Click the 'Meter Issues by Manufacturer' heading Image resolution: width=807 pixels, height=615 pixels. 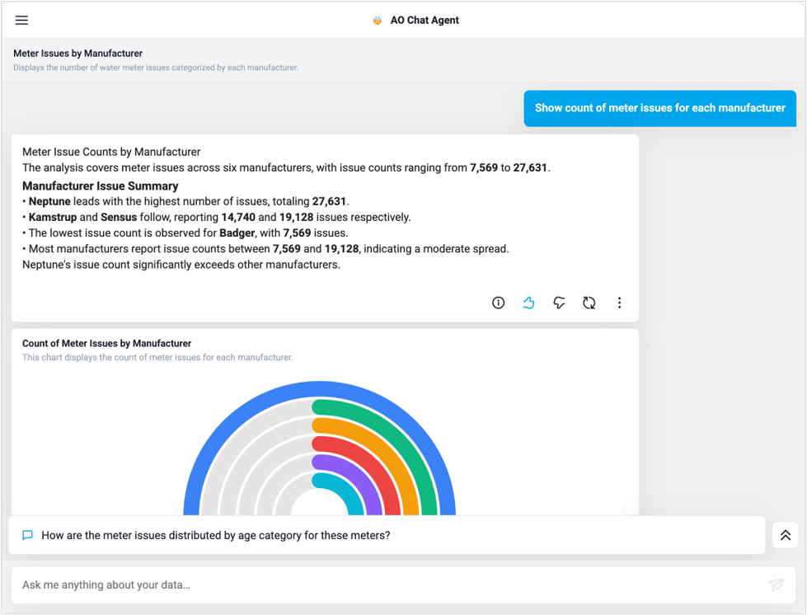pos(77,53)
